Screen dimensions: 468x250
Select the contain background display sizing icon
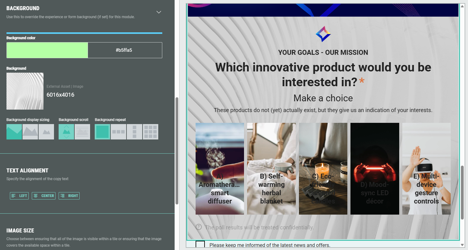point(30,132)
